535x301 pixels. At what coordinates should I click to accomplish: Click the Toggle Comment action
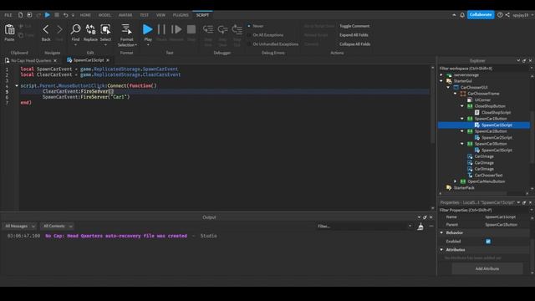(354, 26)
